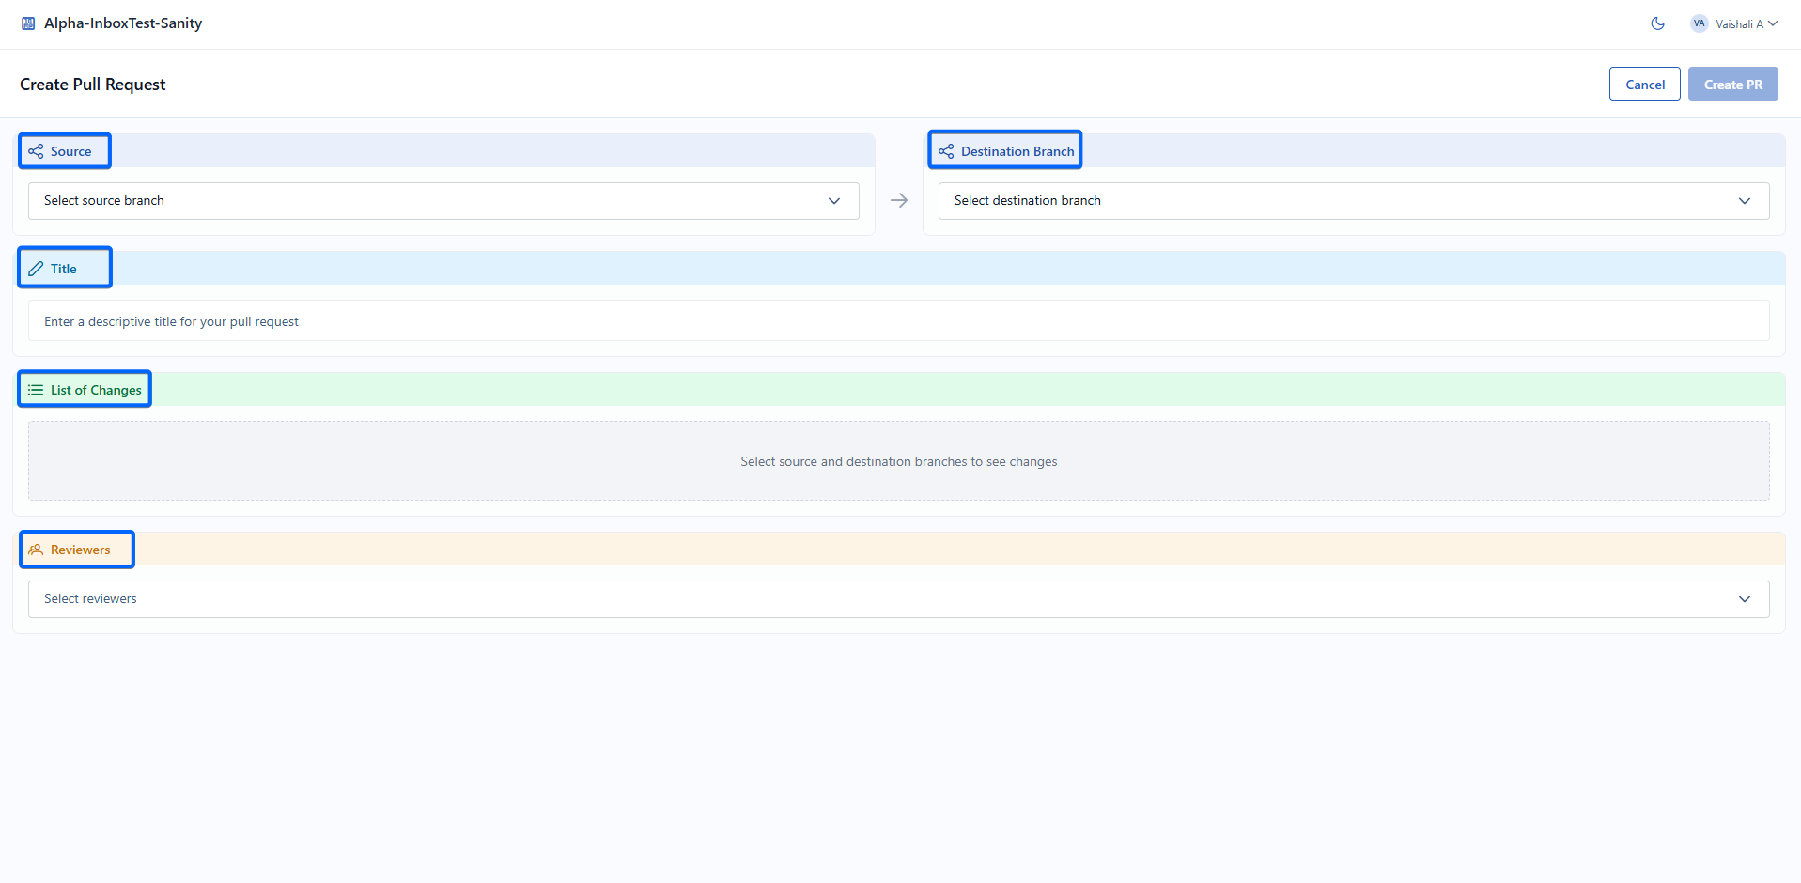Click the Vaishali A username text

coord(1739,24)
